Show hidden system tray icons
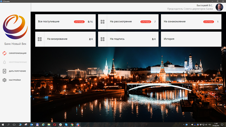The height and width of the screenshot is (127, 226). [184, 125]
